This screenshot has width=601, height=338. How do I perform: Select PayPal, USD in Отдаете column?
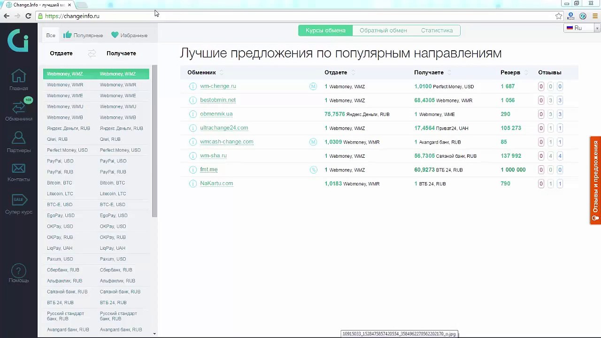pos(60,161)
